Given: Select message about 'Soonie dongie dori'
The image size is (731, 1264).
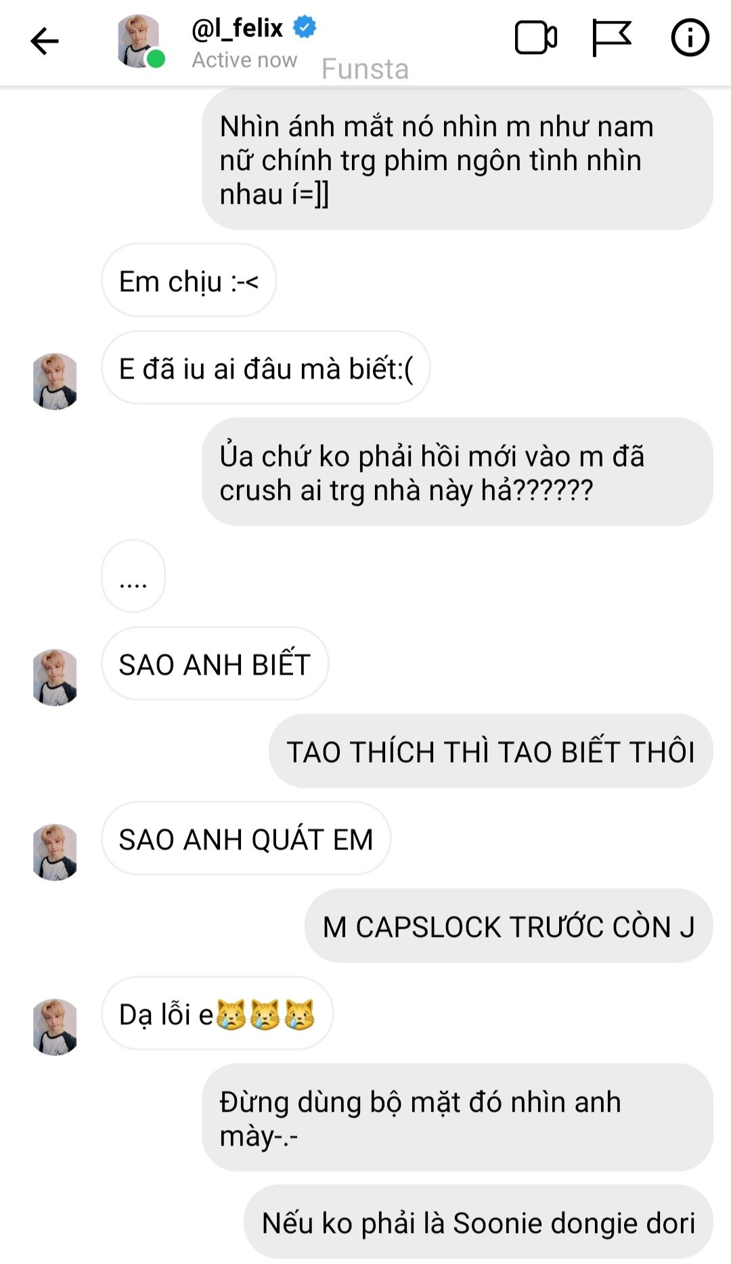Looking at the screenshot, I should click(479, 1222).
